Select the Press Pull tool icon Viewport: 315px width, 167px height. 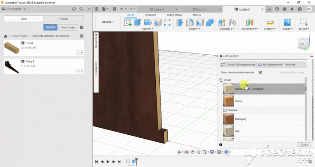click(x=180, y=23)
